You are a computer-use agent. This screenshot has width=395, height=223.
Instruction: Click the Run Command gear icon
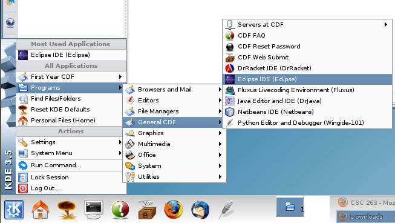coord(23,165)
